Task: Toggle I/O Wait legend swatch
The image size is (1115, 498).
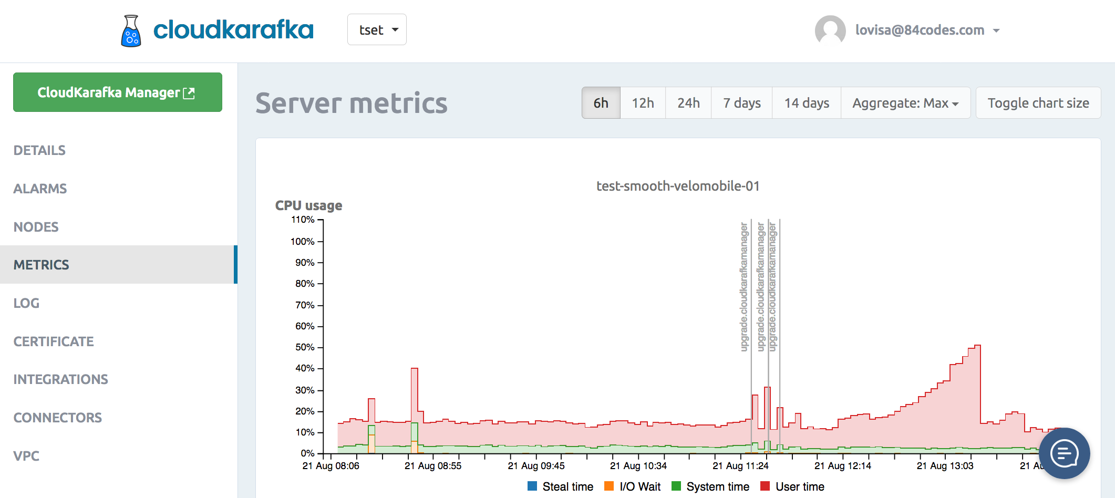Action: coord(609,486)
